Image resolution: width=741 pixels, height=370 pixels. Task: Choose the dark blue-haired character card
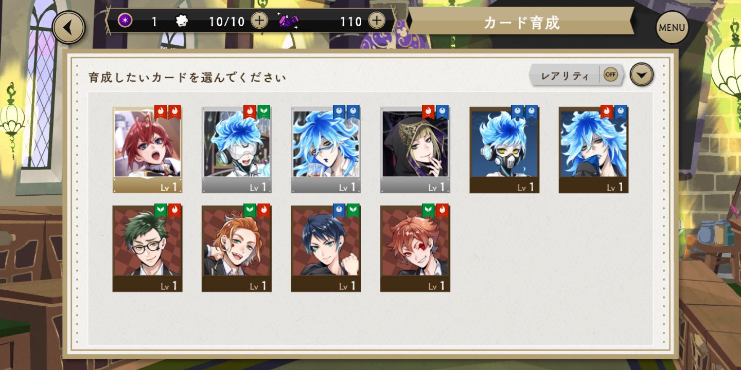[x=326, y=249]
